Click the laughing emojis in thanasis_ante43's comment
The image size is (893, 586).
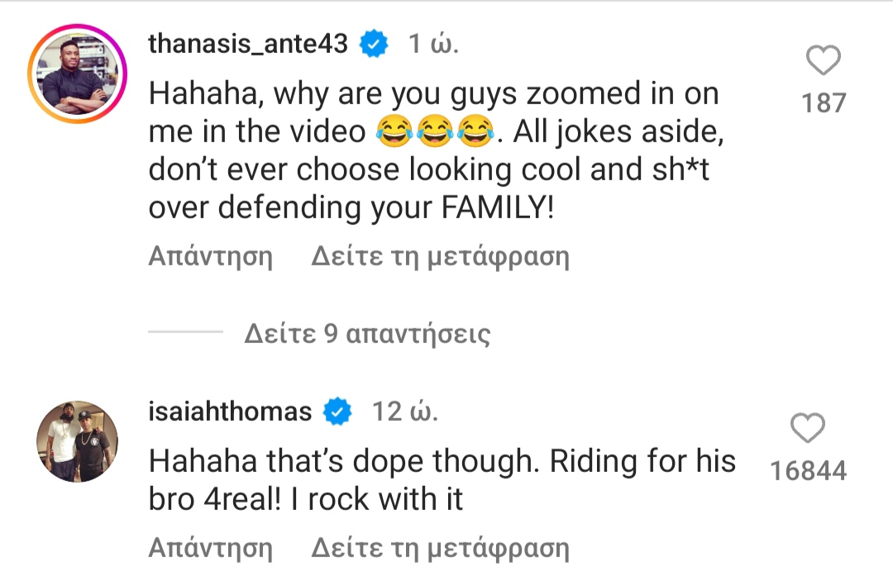(430, 132)
